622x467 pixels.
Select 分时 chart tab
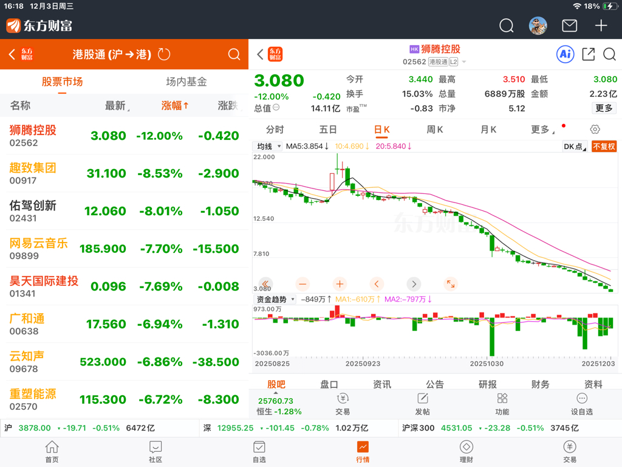click(x=275, y=130)
